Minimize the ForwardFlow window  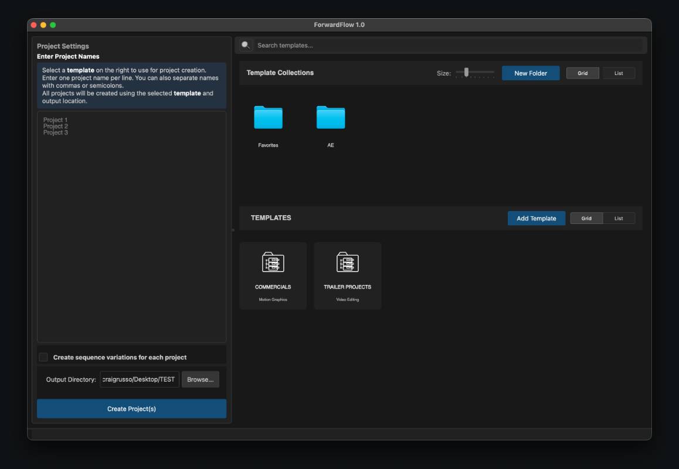tap(43, 25)
